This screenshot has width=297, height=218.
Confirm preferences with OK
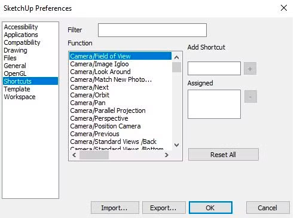click(210, 208)
